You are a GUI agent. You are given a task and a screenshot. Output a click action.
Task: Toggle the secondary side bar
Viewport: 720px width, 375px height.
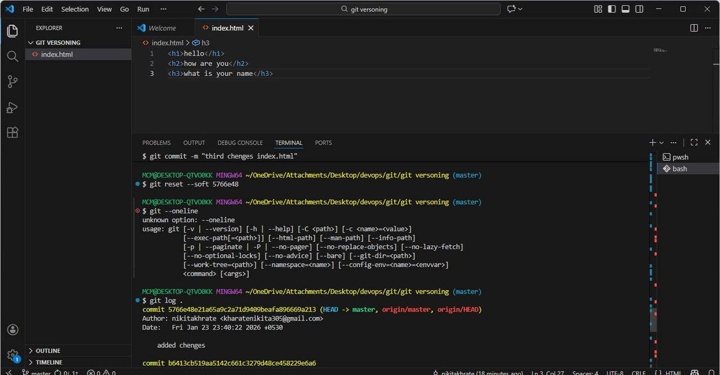pyautogui.click(x=640, y=9)
